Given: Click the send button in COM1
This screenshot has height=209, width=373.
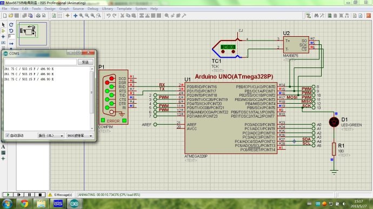Looking at the screenshot, I should click(x=85, y=62).
